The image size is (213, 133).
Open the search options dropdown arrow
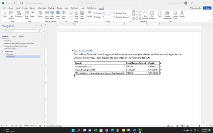pos(41,31)
